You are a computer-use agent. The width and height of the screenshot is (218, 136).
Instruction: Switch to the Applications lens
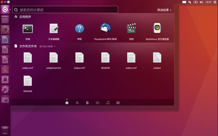pyautogui.click(x=77, y=103)
